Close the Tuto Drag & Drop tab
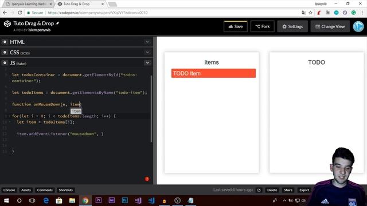The height and width of the screenshot is (206, 367). click(x=102, y=4)
